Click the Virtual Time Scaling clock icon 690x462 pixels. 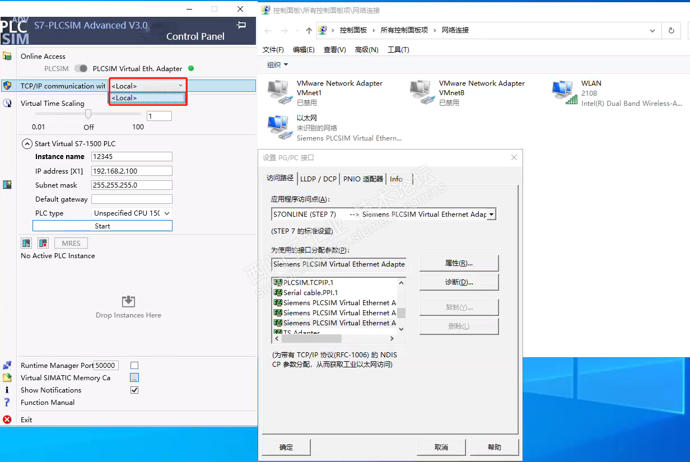7,103
